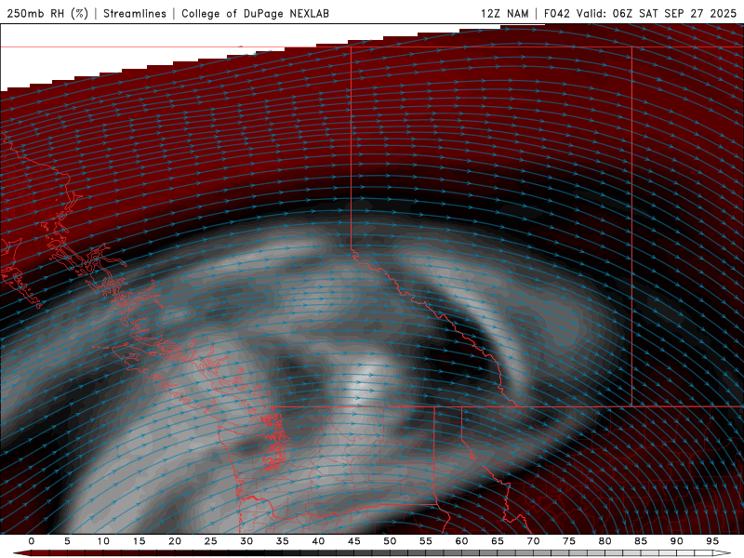Select the 'F042' forecast hour text
This screenshot has height=558, width=744.
(556, 13)
